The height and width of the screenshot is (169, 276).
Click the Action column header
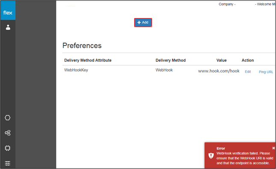click(248, 60)
